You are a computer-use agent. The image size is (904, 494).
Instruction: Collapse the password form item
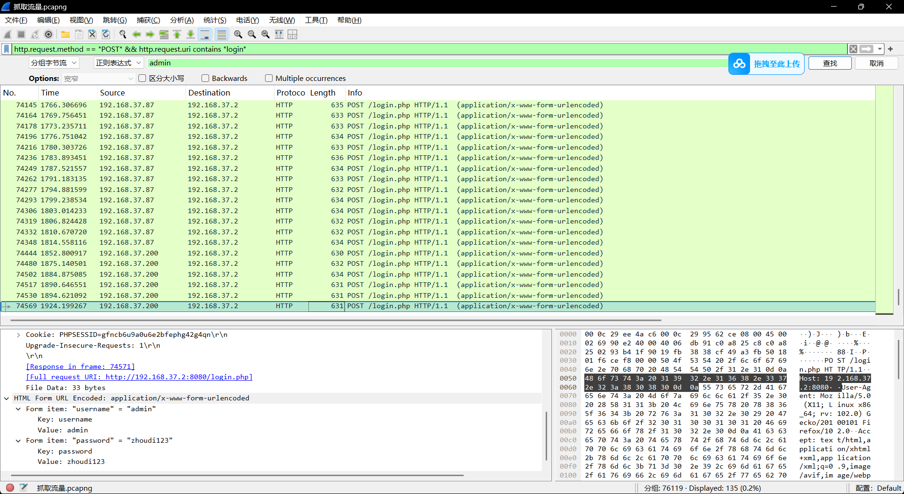pos(18,440)
